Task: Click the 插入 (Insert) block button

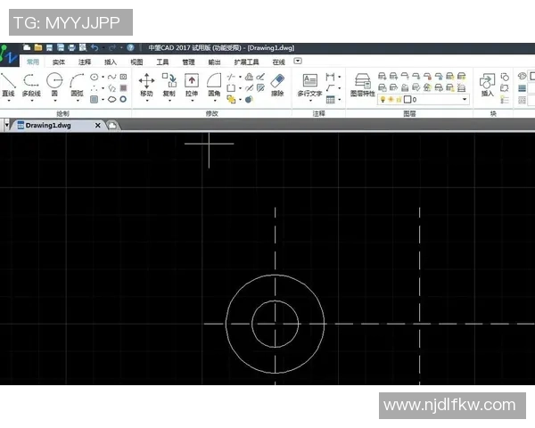Action: 488,84
